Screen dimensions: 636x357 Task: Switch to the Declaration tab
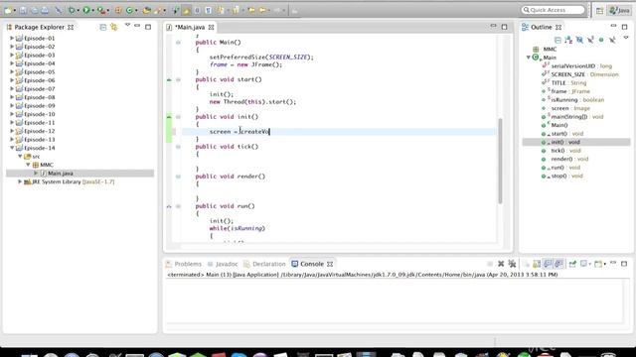[264, 264]
